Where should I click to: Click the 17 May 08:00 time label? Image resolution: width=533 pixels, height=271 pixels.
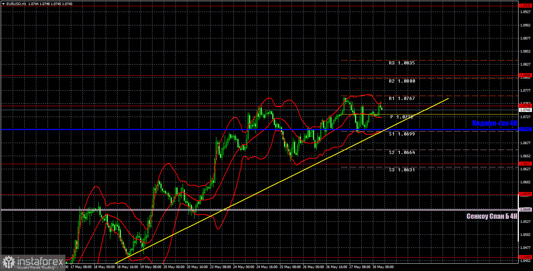[x=80, y=268]
